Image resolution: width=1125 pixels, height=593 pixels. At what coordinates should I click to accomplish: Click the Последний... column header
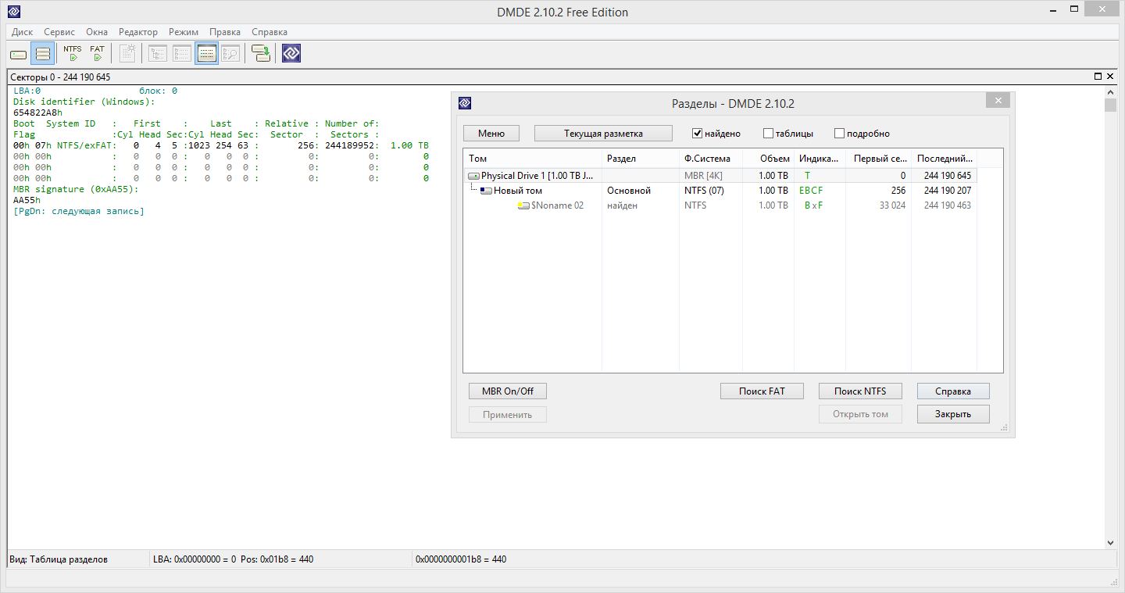(945, 159)
